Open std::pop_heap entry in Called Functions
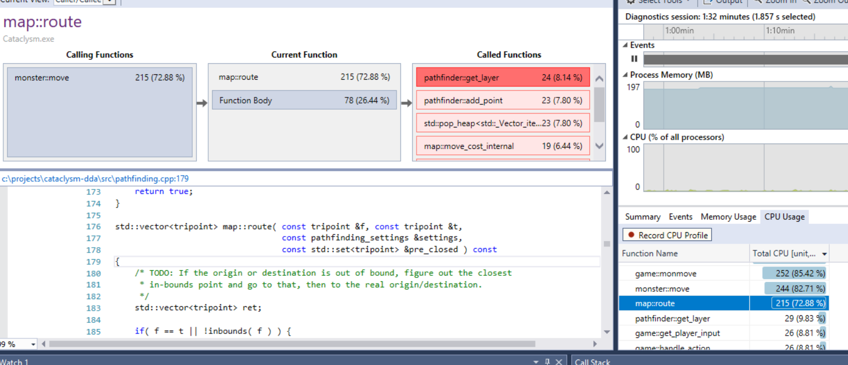This screenshot has width=848, height=365. (x=503, y=123)
